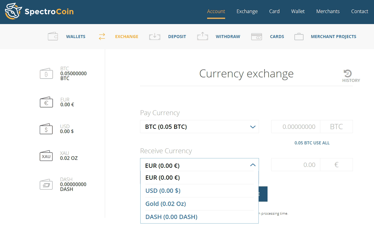Click the cards credit card icon
The height and width of the screenshot is (233, 374).
pyautogui.click(x=257, y=37)
